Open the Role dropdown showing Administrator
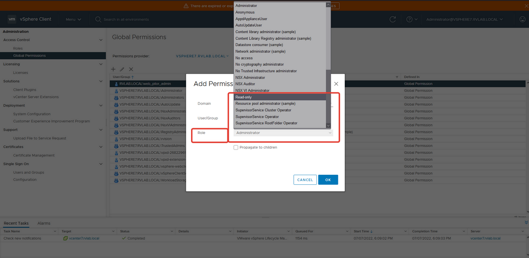This screenshot has width=529, height=258. pos(283,133)
